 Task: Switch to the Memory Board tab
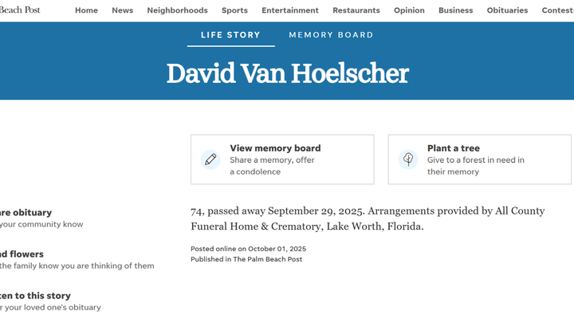[331, 35]
